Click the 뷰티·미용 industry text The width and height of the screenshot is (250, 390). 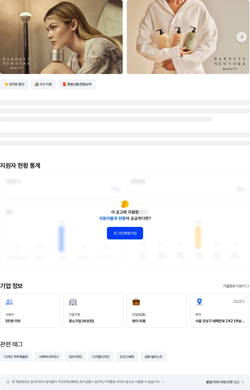point(139,321)
